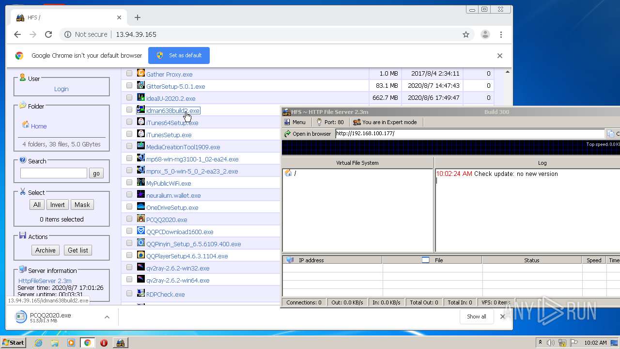
Task: Check the iTunesSetup.exe checkbox
Action: pyautogui.click(x=129, y=134)
